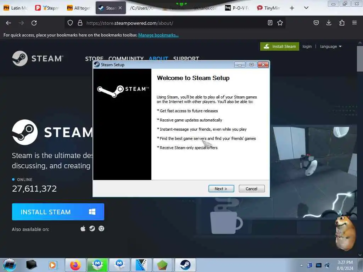Switch to the TinyMin... tab
Image resolution: width=363 pixels, height=272 pixels.
[269, 8]
